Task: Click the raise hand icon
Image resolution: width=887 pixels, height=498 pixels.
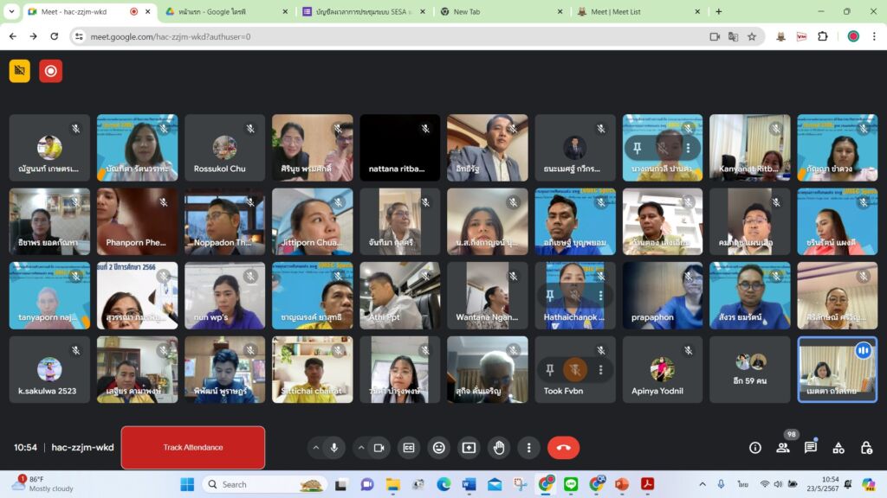Action: (499, 448)
